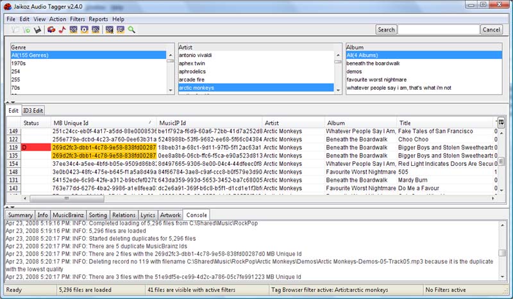Click the Cancel button

point(491,29)
